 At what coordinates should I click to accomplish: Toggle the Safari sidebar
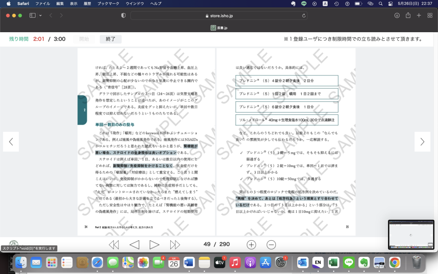click(x=33, y=15)
